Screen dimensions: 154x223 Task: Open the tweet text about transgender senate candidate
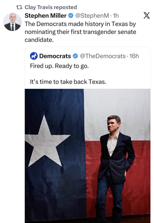click(80, 32)
